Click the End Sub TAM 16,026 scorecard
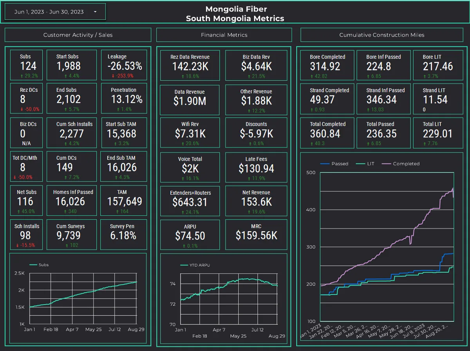Image resolution: width=470 pixels, height=351 pixels. (x=124, y=167)
